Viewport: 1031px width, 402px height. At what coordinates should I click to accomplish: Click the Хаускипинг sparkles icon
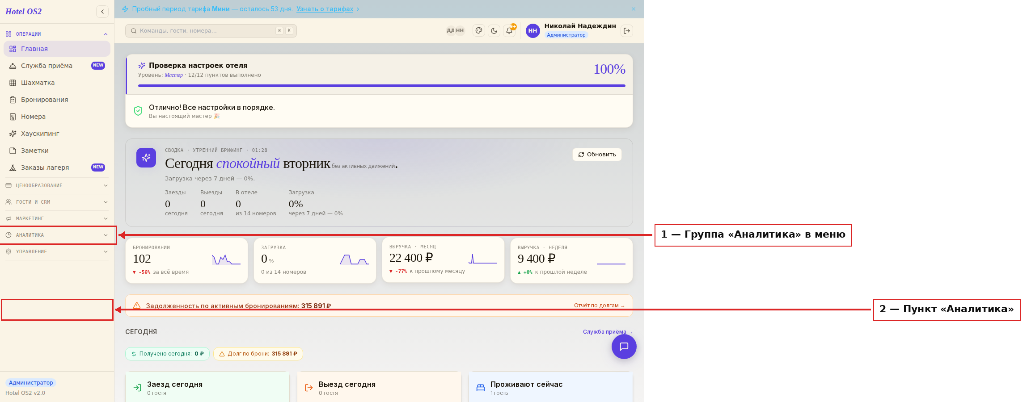click(x=13, y=134)
